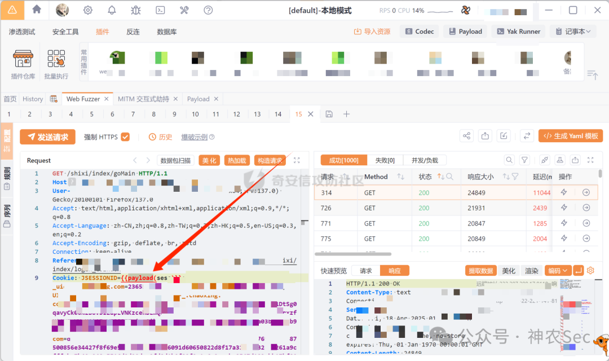Click the swap arrows icon
Screen dimensions: 609x361
coord(527,135)
